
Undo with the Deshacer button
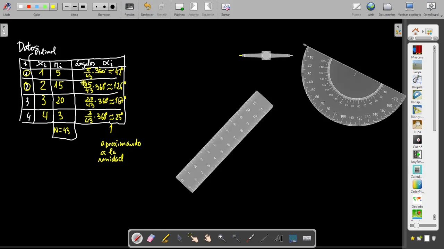(147, 9)
